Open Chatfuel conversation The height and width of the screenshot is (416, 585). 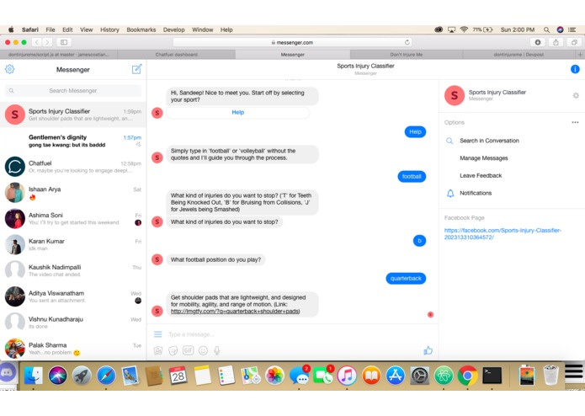tap(73, 167)
